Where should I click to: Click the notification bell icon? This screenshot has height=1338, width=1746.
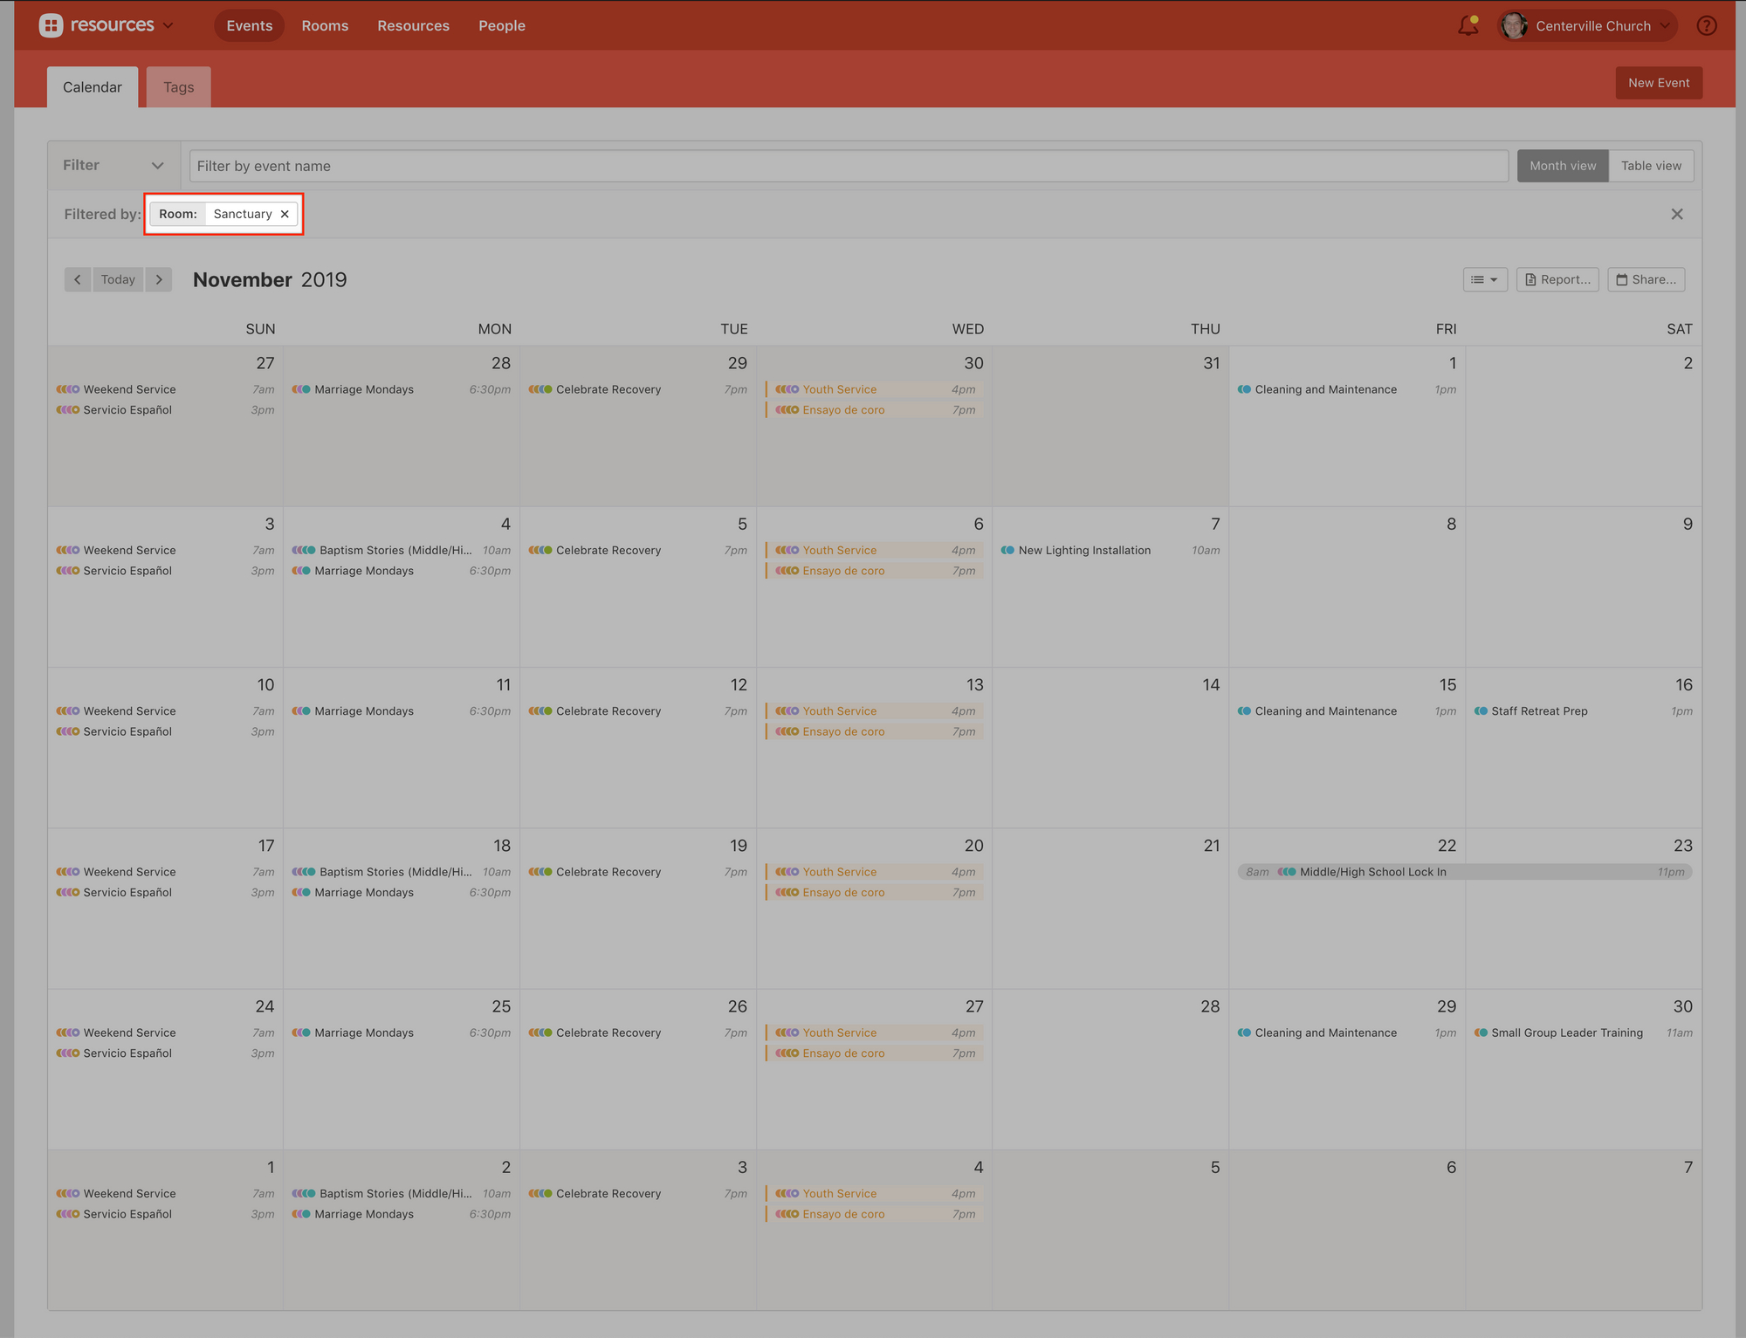point(1468,26)
